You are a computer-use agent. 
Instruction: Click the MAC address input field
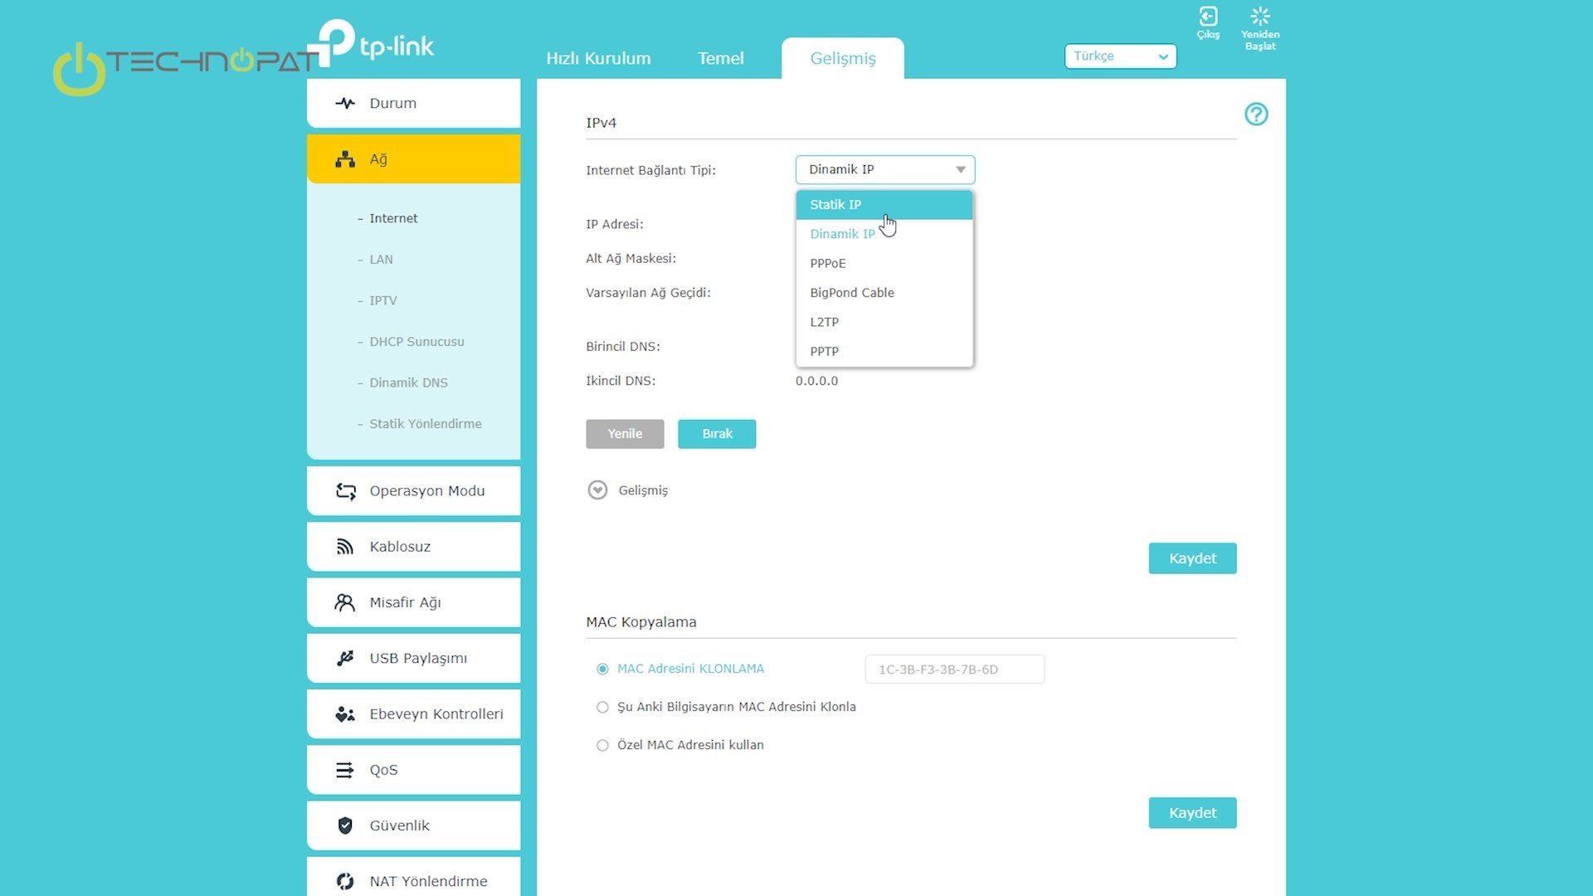[954, 670]
